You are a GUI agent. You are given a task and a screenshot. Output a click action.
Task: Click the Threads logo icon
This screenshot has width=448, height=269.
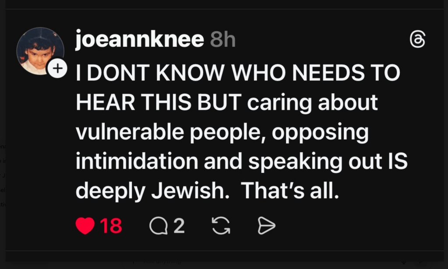tap(417, 40)
